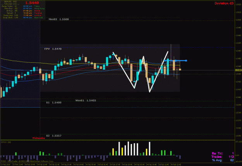Click the Deviation -03 label
The height and width of the screenshot is (166, 242).
(224, 3)
